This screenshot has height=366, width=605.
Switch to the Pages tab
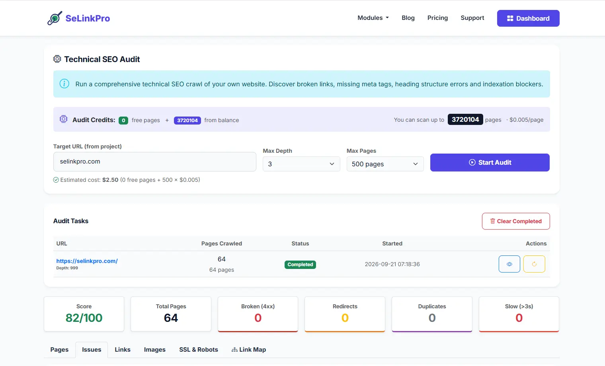[x=59, y=350]
